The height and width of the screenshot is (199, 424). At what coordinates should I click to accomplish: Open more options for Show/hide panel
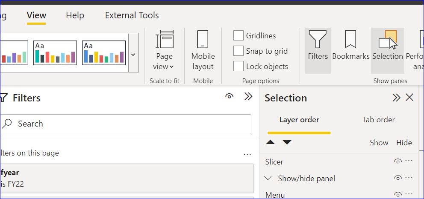409,177
